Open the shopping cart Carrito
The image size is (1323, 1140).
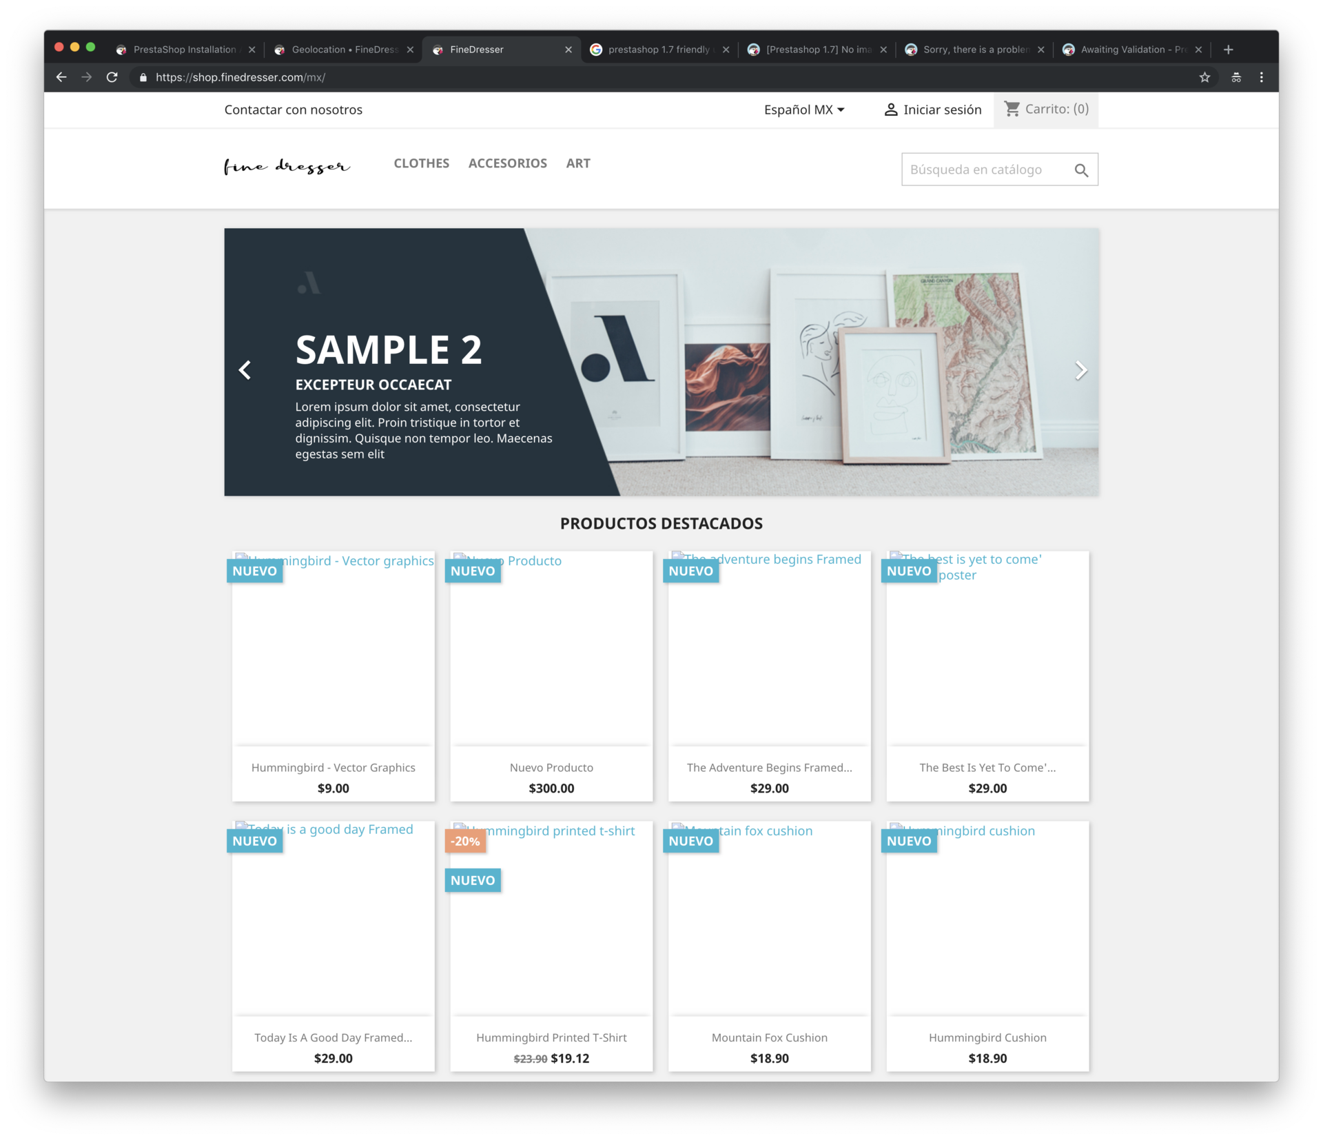(1046, 109)
